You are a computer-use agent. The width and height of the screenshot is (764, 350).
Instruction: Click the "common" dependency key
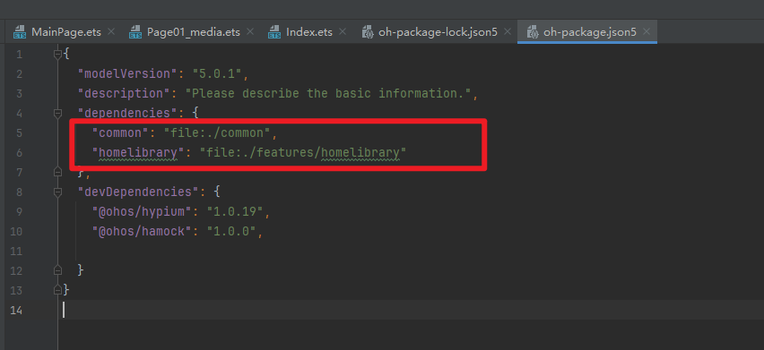(x=120, y=132)
